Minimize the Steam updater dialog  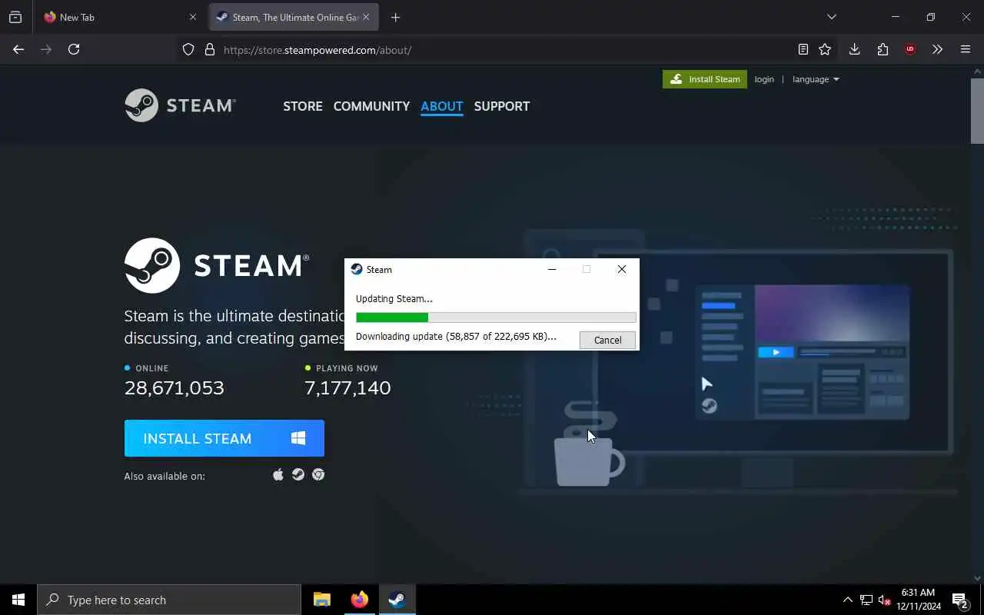pos(552,269)
